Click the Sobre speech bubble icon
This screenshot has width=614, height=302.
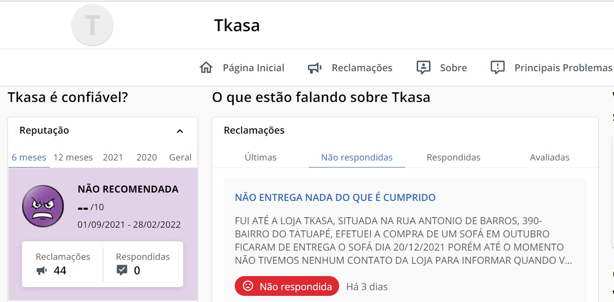coord(423,68)
